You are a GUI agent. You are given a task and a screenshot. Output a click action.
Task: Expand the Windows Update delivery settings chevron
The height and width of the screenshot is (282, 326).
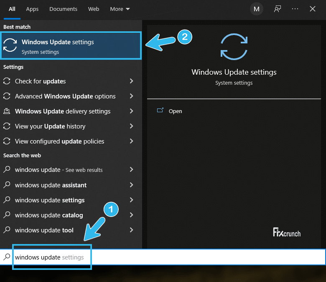coord(131,111)
